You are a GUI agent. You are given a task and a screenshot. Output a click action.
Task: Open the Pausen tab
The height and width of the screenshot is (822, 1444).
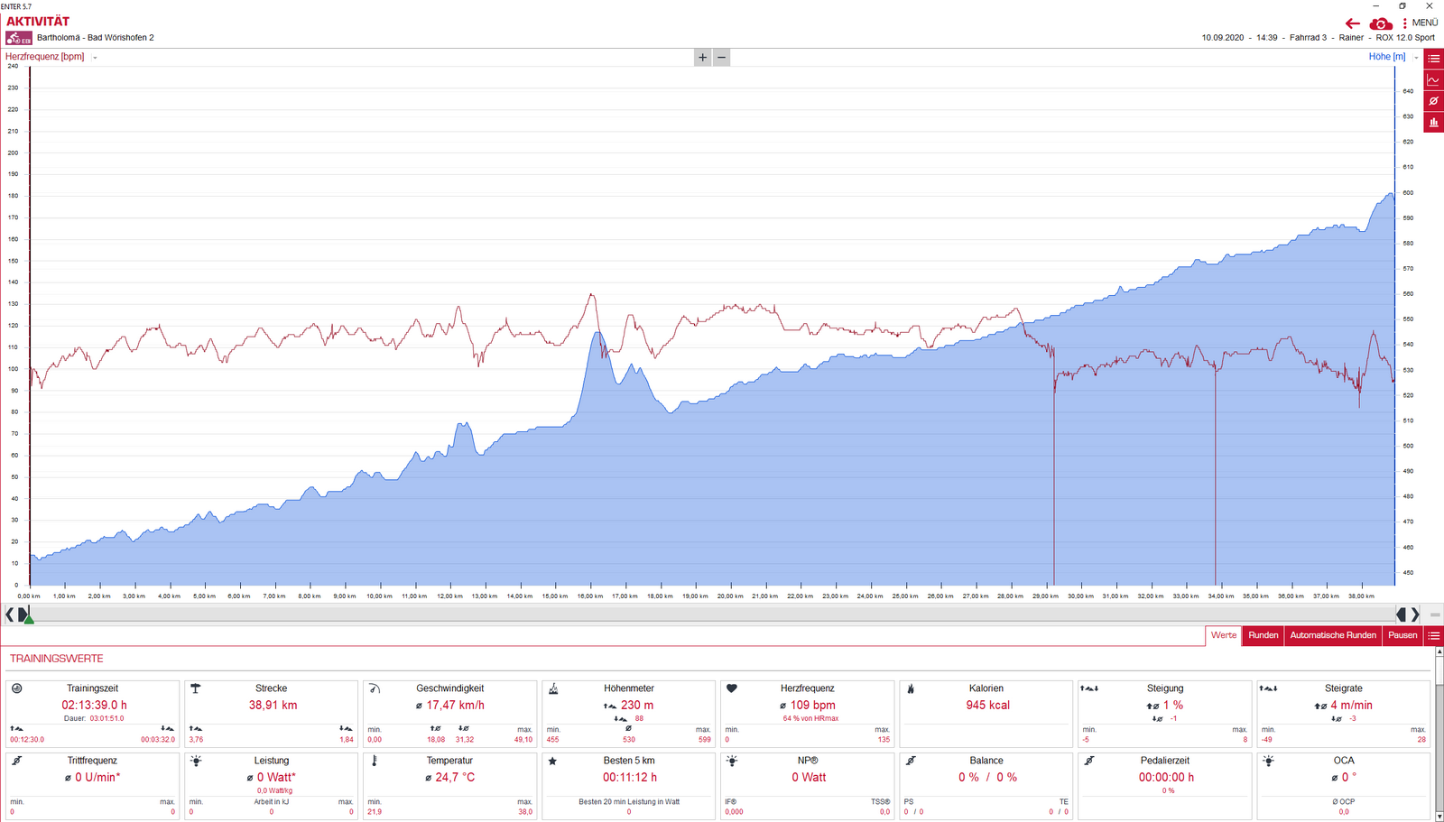click(1402, 635)
